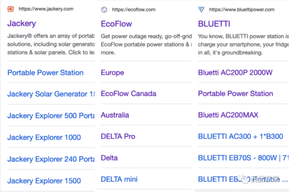Open the Delta sitelink
Image resolution: width=308 pixels, height=192 pixels.
(x=109, y=158)
